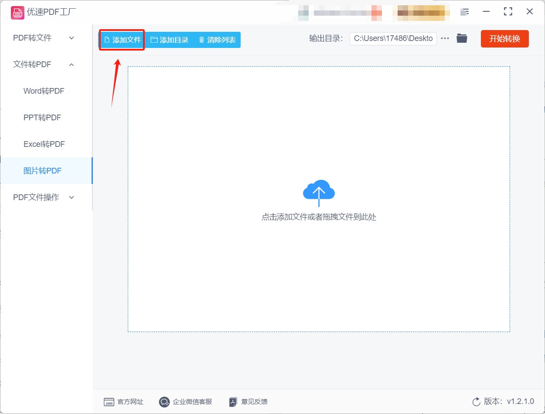The height and width of the screenshot is (414, 545).
Task: Click the 添加目录 folder icon
Action: pyautogui.click(x=154, y=39)
